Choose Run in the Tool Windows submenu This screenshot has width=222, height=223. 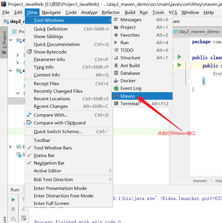coord(142,42)
